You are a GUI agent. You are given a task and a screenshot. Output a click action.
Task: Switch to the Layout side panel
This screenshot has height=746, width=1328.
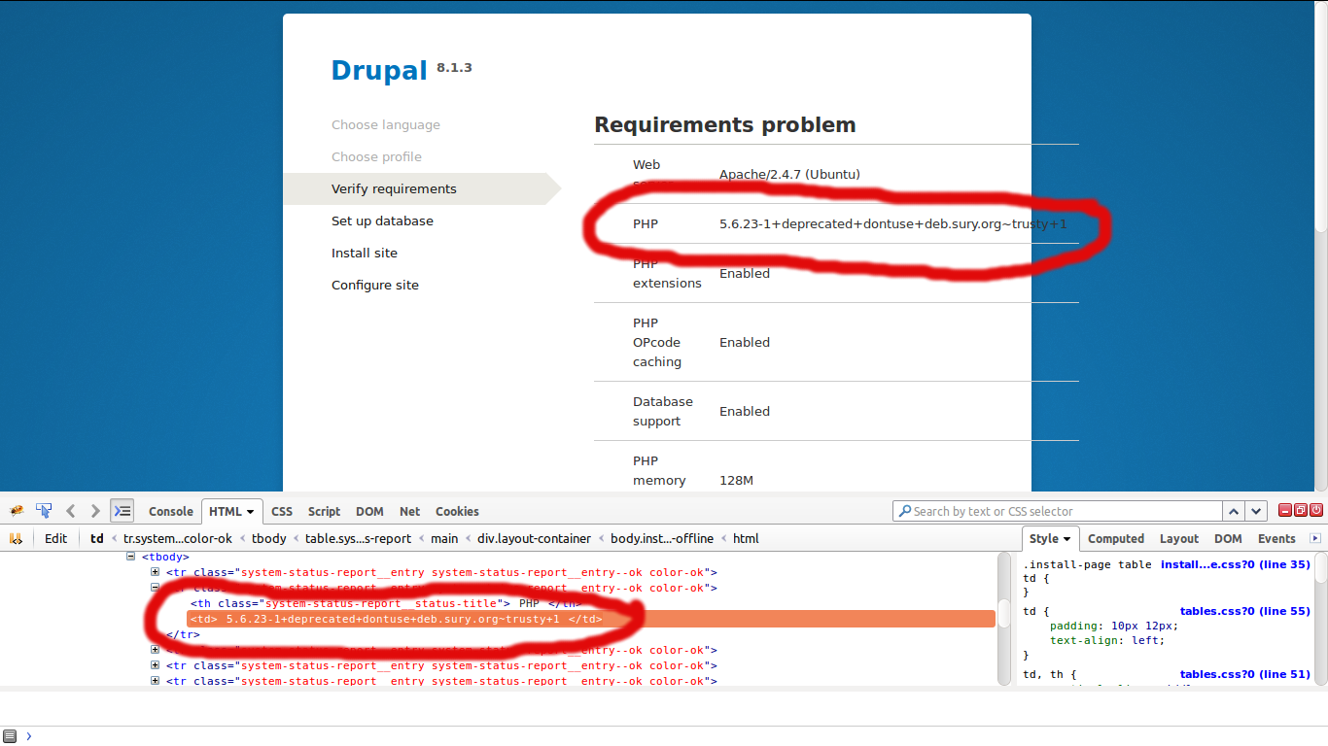coord(1179,538)
